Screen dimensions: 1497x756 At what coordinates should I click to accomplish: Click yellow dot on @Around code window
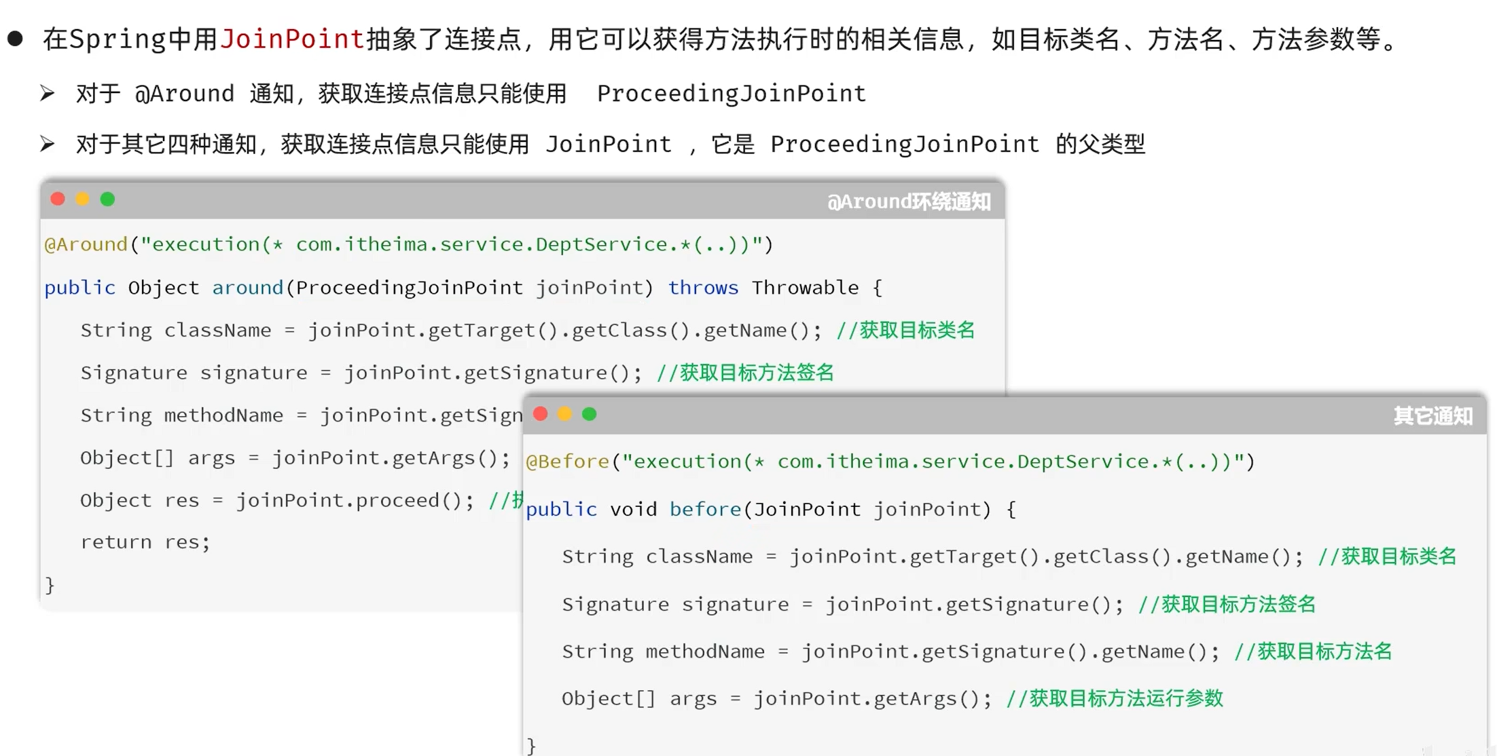tap(82, 199)
